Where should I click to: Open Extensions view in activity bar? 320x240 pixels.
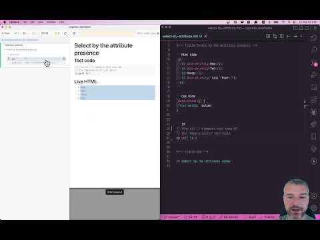pyautogui.click(x=313, y=100)
